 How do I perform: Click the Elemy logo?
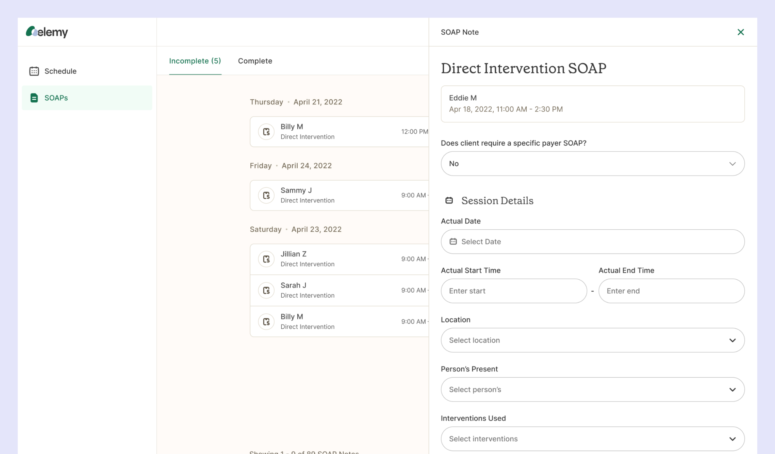coord(47,32)
